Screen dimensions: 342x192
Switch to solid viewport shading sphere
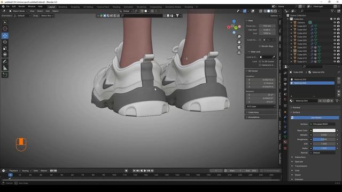268,11
